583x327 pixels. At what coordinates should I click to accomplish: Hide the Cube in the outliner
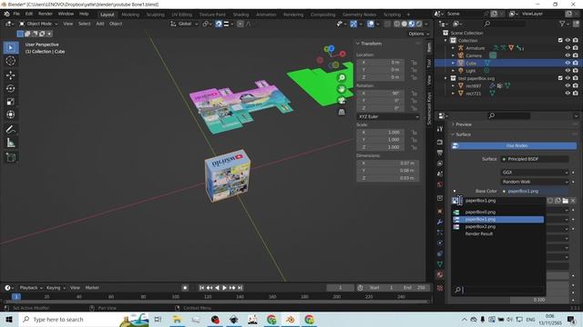tap(568, 63)
